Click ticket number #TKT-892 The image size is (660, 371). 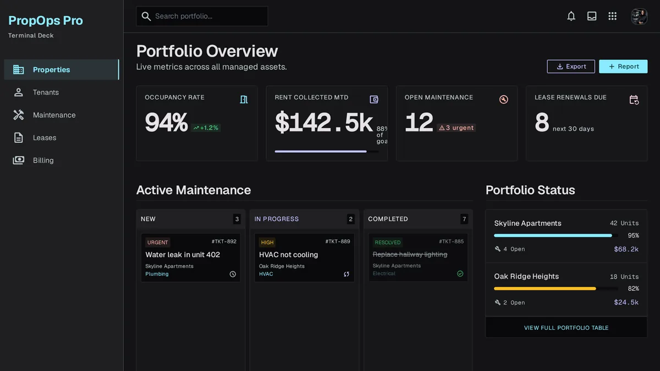tap(224, 241)
